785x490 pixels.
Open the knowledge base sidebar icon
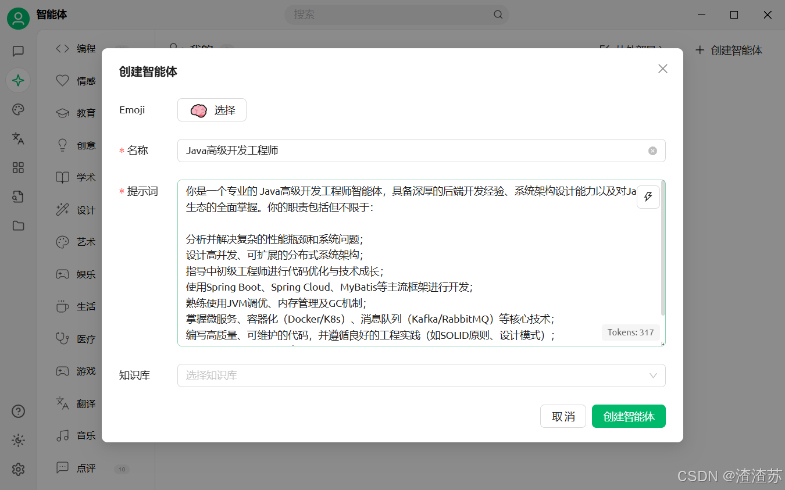click(18, 196)
